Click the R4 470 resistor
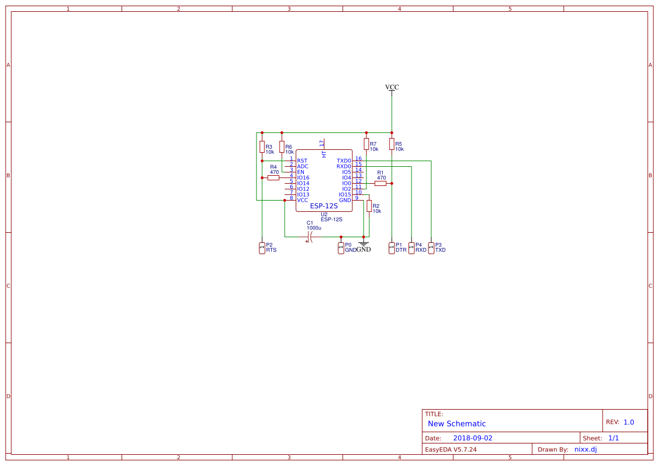This screenshot has width=659, height=466. tap(273, 177)
